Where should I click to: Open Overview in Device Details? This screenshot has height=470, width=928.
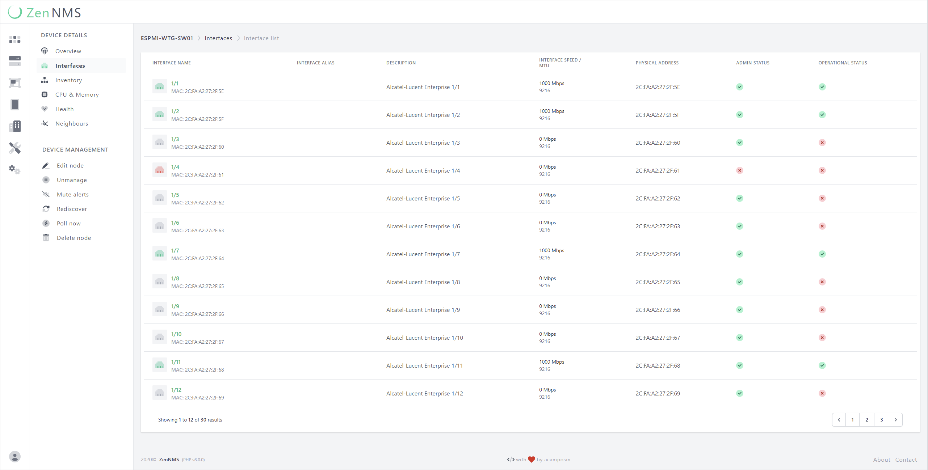coord(68,51)
